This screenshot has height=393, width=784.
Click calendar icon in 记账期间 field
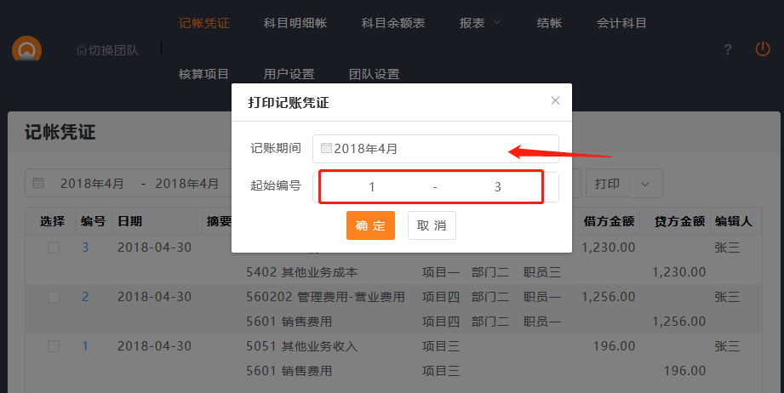pos(326,149)
